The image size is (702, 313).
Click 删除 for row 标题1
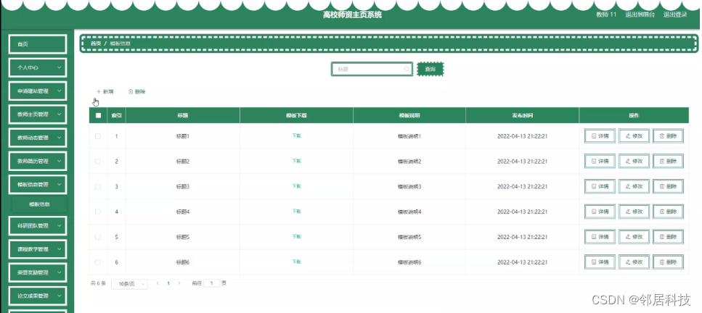(x=668, y=136)
